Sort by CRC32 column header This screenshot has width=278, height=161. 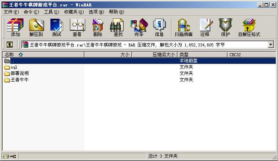point(251,55)
